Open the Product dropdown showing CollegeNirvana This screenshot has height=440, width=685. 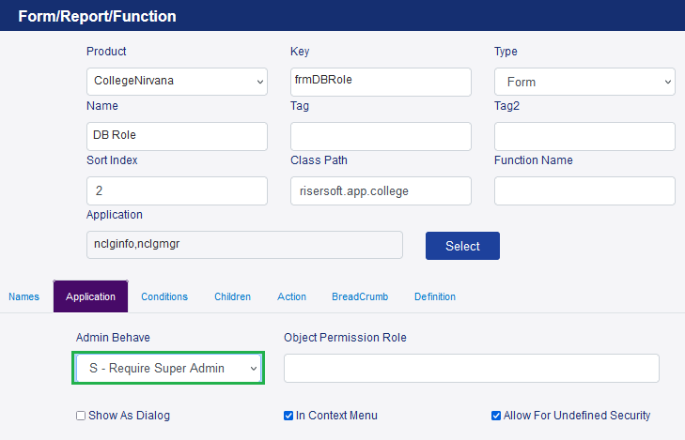[x=177, y=82]
